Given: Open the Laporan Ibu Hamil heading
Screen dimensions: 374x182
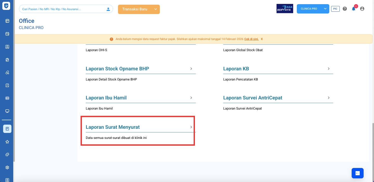Looking at the screenshot, I should (x=106, y=98).
